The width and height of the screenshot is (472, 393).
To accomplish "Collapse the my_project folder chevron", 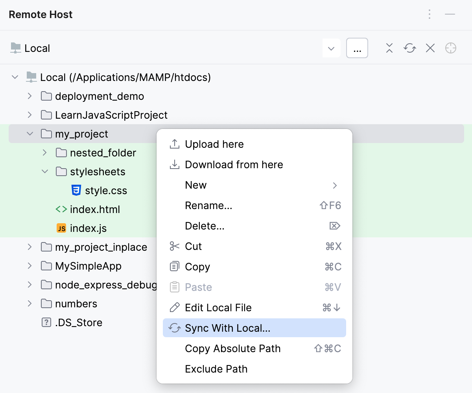I will pyautogui.click(x=30, y=134).
